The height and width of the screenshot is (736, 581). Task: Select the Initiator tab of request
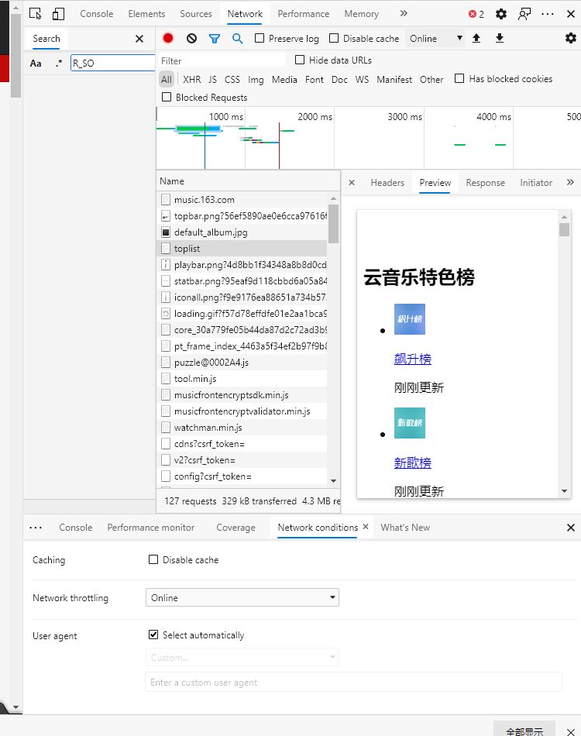point(536,183)
